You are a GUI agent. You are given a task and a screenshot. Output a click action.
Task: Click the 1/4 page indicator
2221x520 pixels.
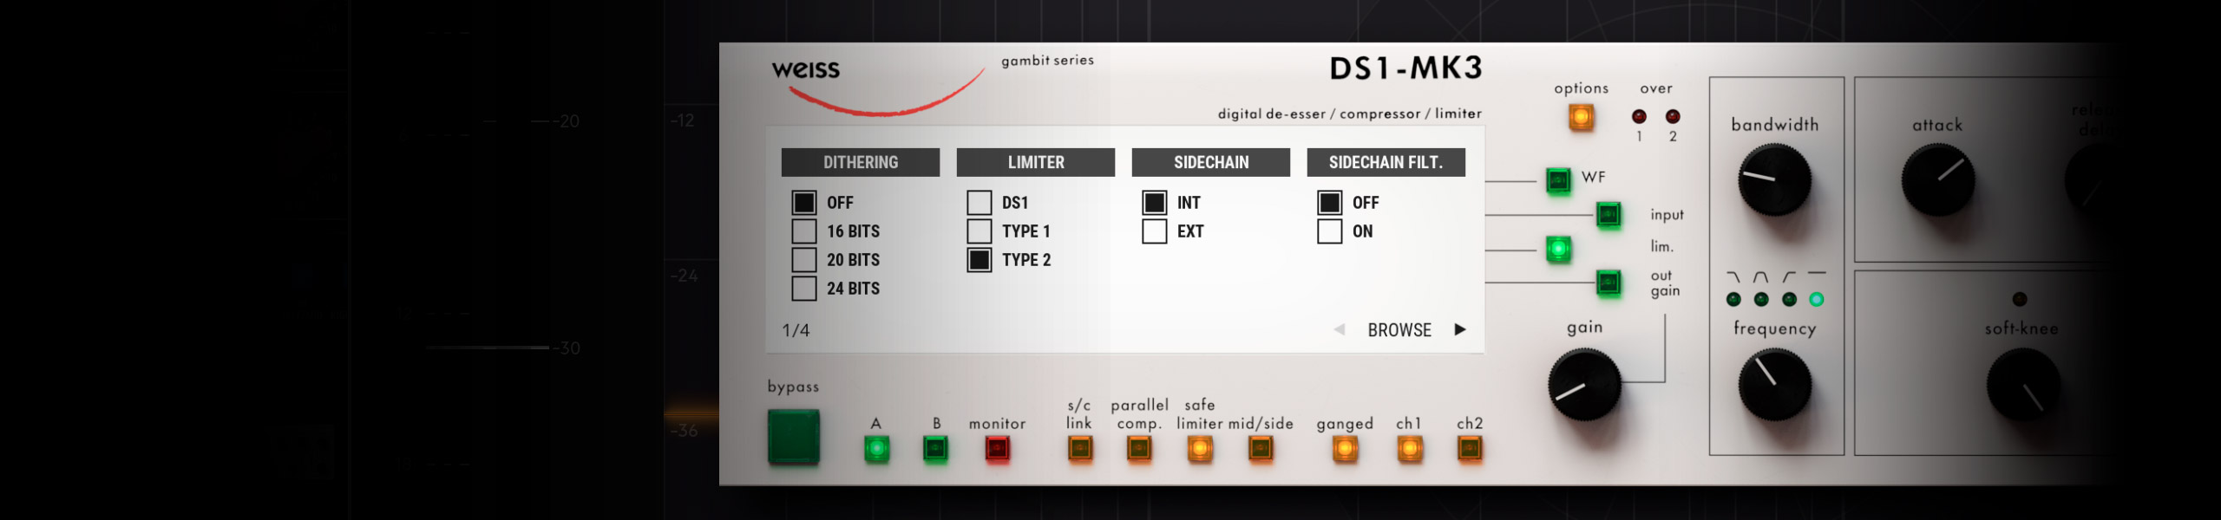pyautogui.click(x=796, y=330)
